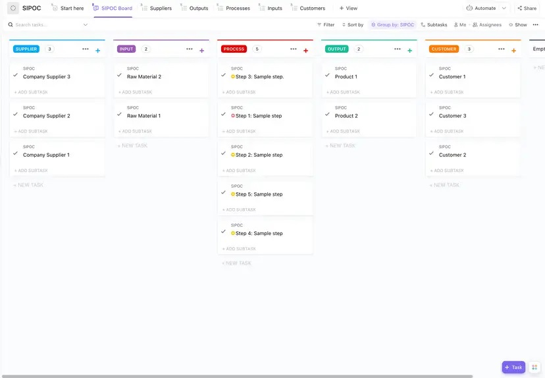
Task: Switch to the Customers tab
Action: click(308, 8)
